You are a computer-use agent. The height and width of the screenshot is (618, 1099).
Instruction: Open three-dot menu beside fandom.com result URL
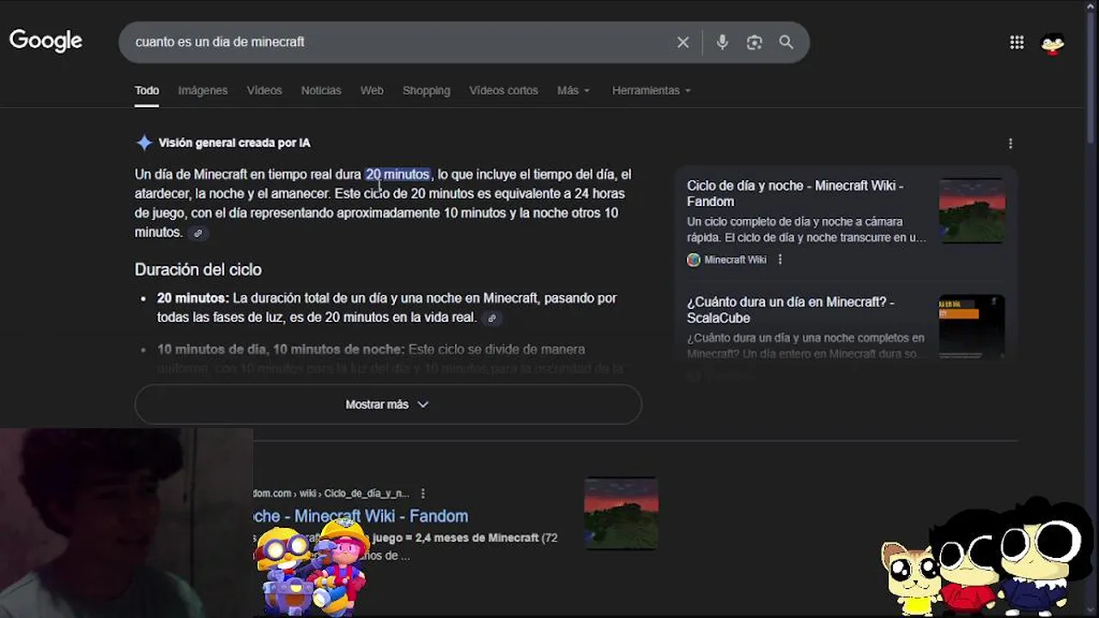click(x=422, y=494)
